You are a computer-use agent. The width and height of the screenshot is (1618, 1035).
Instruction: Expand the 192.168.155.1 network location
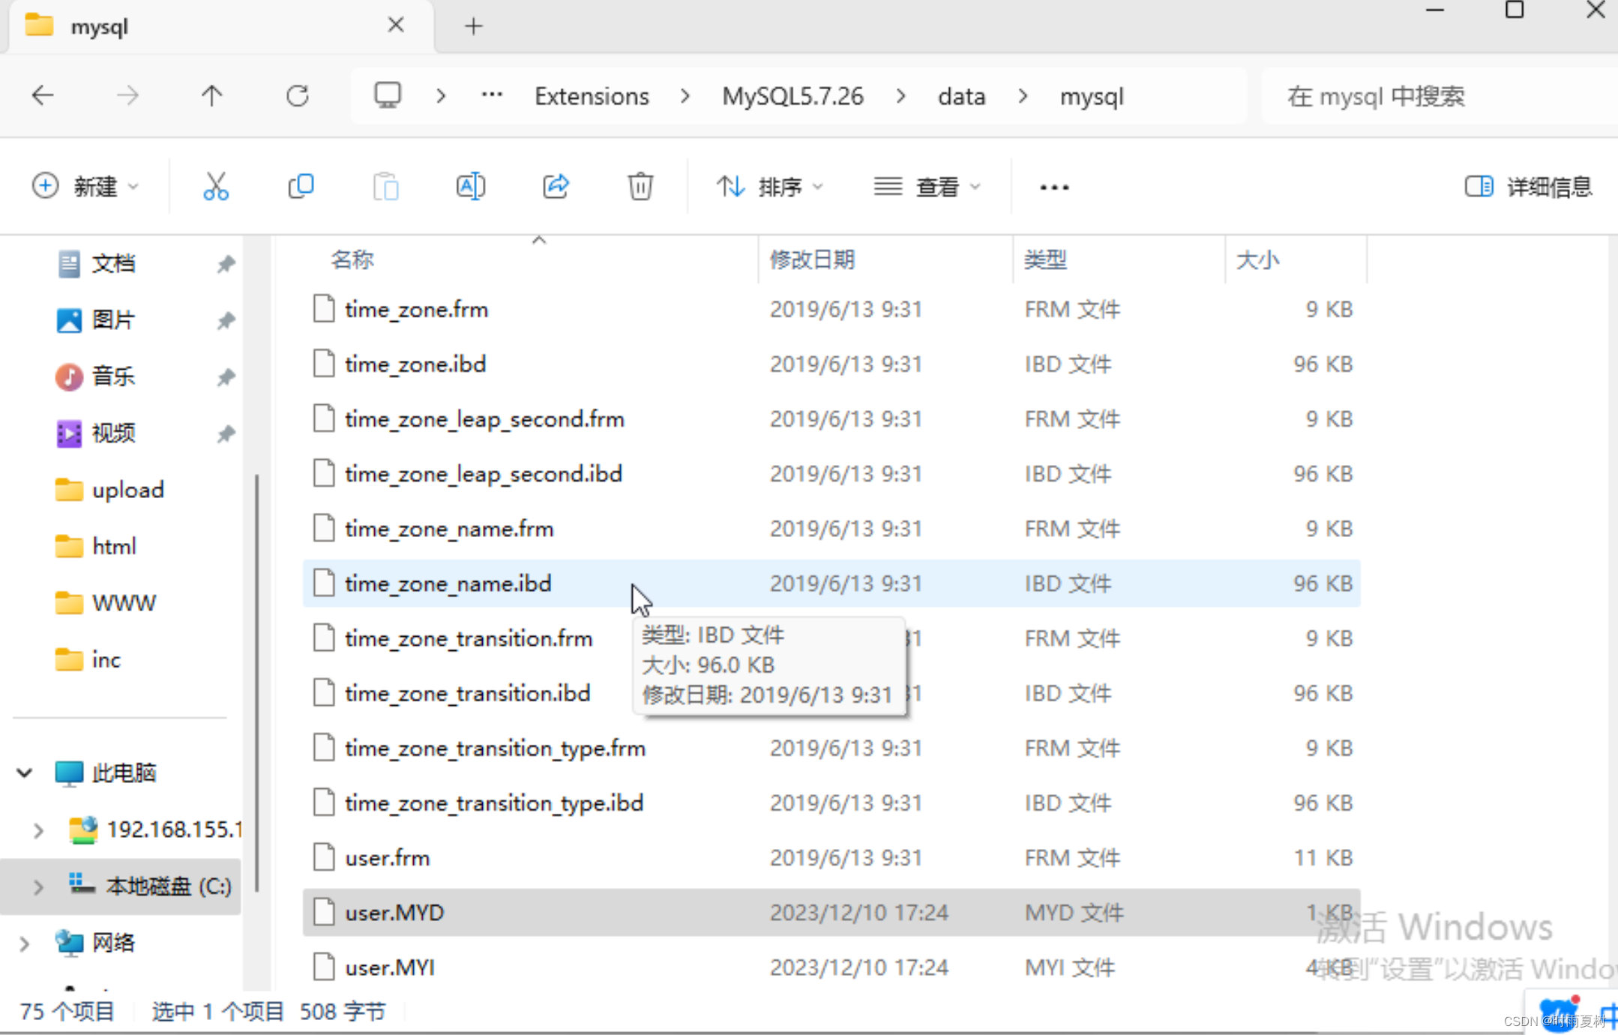point(38,830)
